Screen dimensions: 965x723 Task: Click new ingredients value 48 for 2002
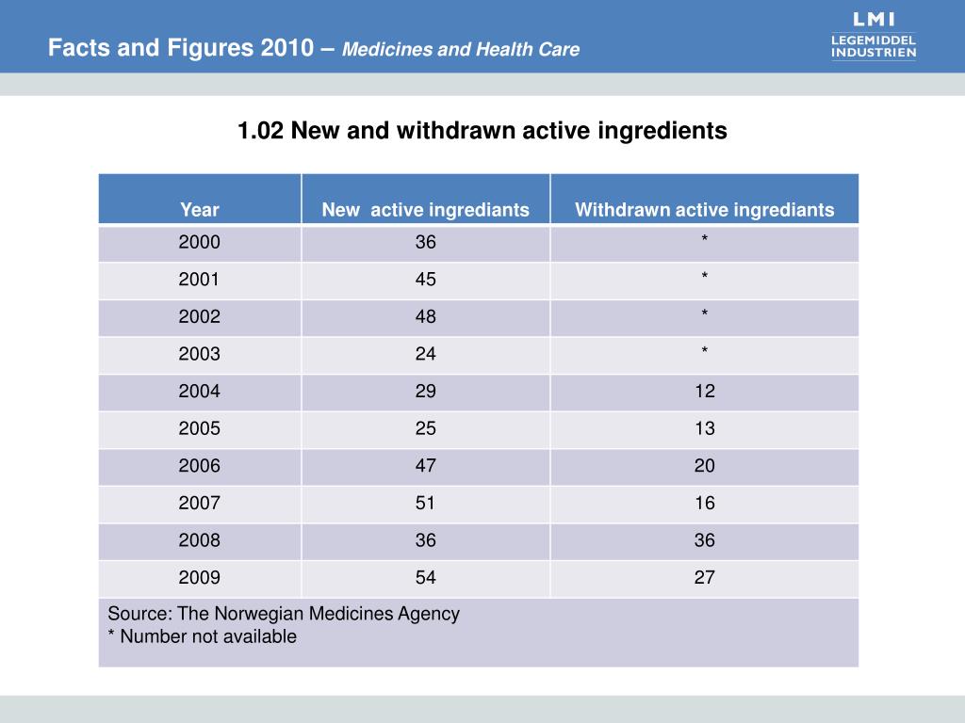tap(425, 316)
